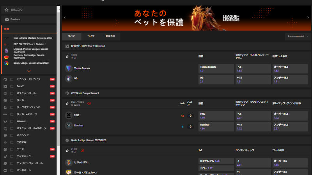The height and width of the screenshot is (175, 312).
Task: Bet on Tundra Esports winner odds 1.7
Action: (x=216, y=68)
